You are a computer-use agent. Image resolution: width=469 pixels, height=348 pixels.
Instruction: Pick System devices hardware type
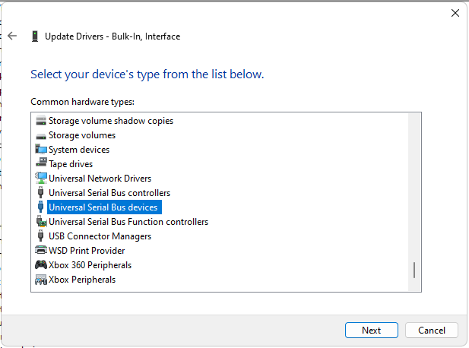coord(79,150)
